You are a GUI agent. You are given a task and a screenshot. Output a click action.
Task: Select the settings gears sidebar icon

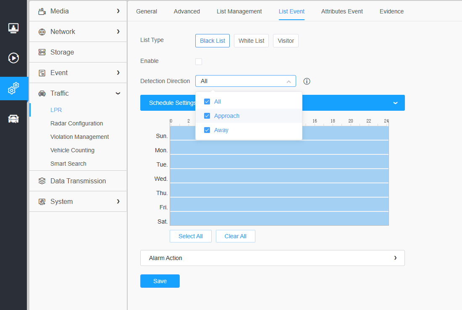point(13,89)
